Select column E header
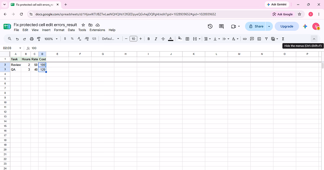Viewport: 324px width, 170px height. (57, 54)
